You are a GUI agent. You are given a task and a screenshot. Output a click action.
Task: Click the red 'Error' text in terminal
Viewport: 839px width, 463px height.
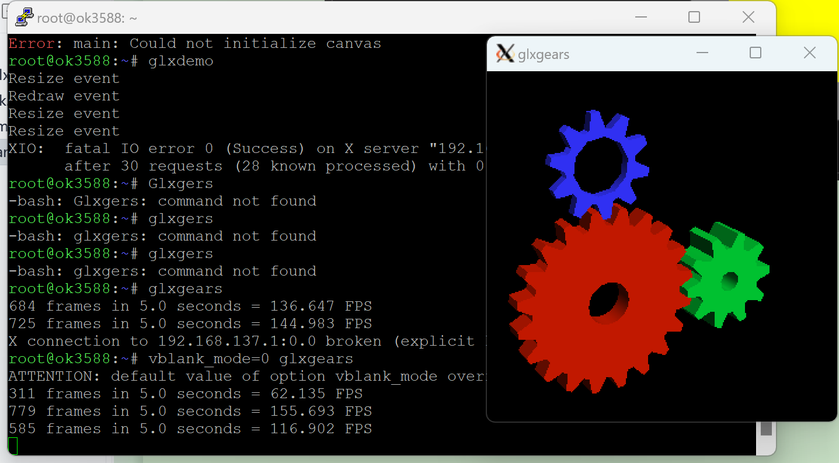point(32,43)
